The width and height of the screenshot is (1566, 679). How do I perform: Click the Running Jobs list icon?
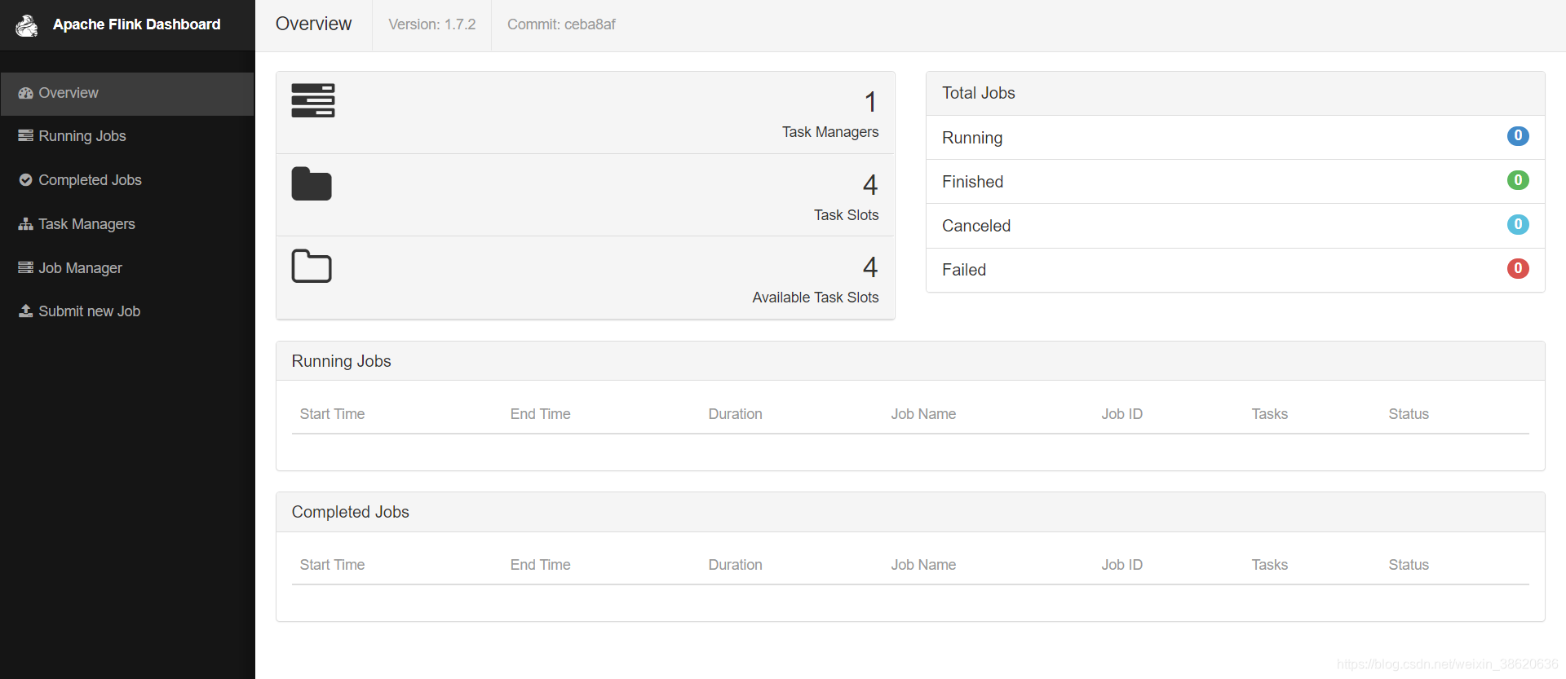pos(25,136)
